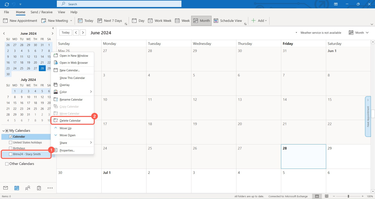This screenshot has height=199, width=375.
Task: Switch to Work Week view
Action: (160, 21)
